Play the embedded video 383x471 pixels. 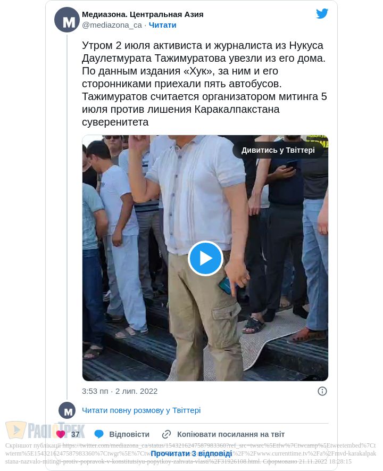(x=205, y=258)
